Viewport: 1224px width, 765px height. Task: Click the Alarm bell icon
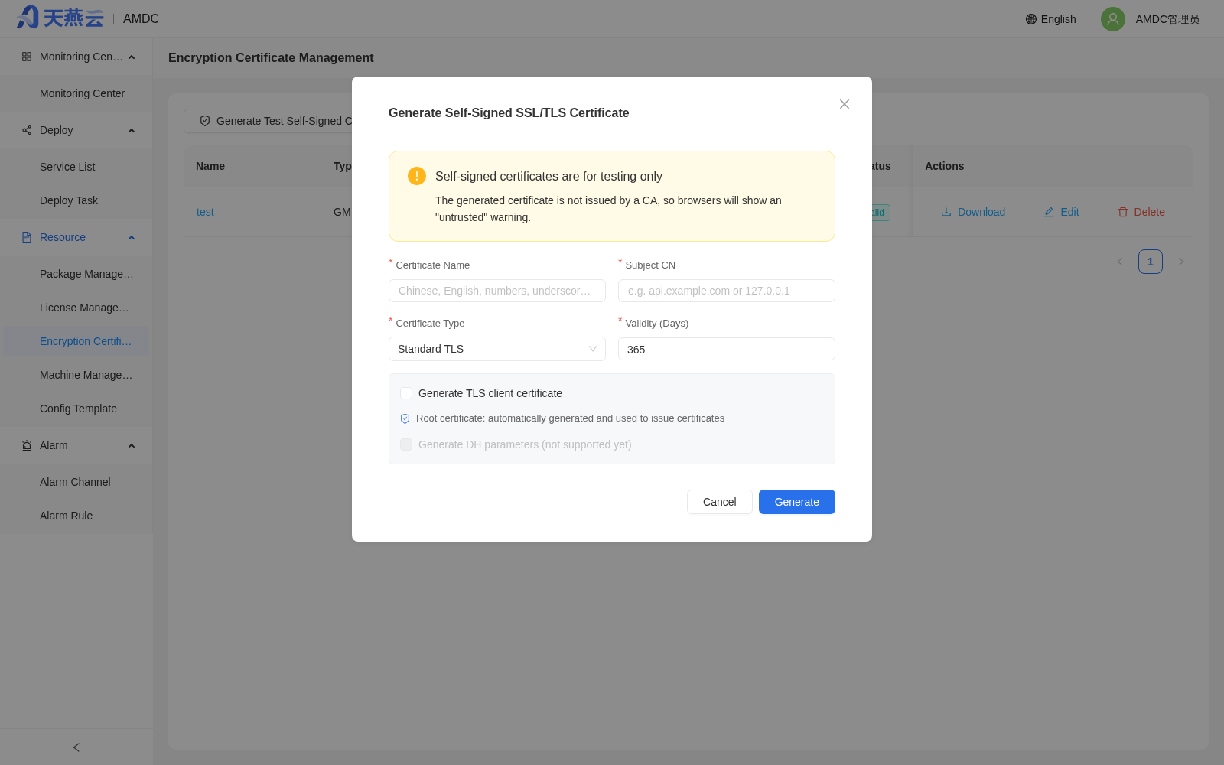(x=27, y=445)
